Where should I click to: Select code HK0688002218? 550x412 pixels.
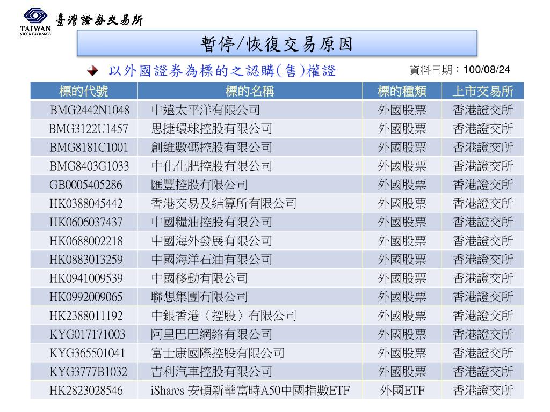pos(86,241)
